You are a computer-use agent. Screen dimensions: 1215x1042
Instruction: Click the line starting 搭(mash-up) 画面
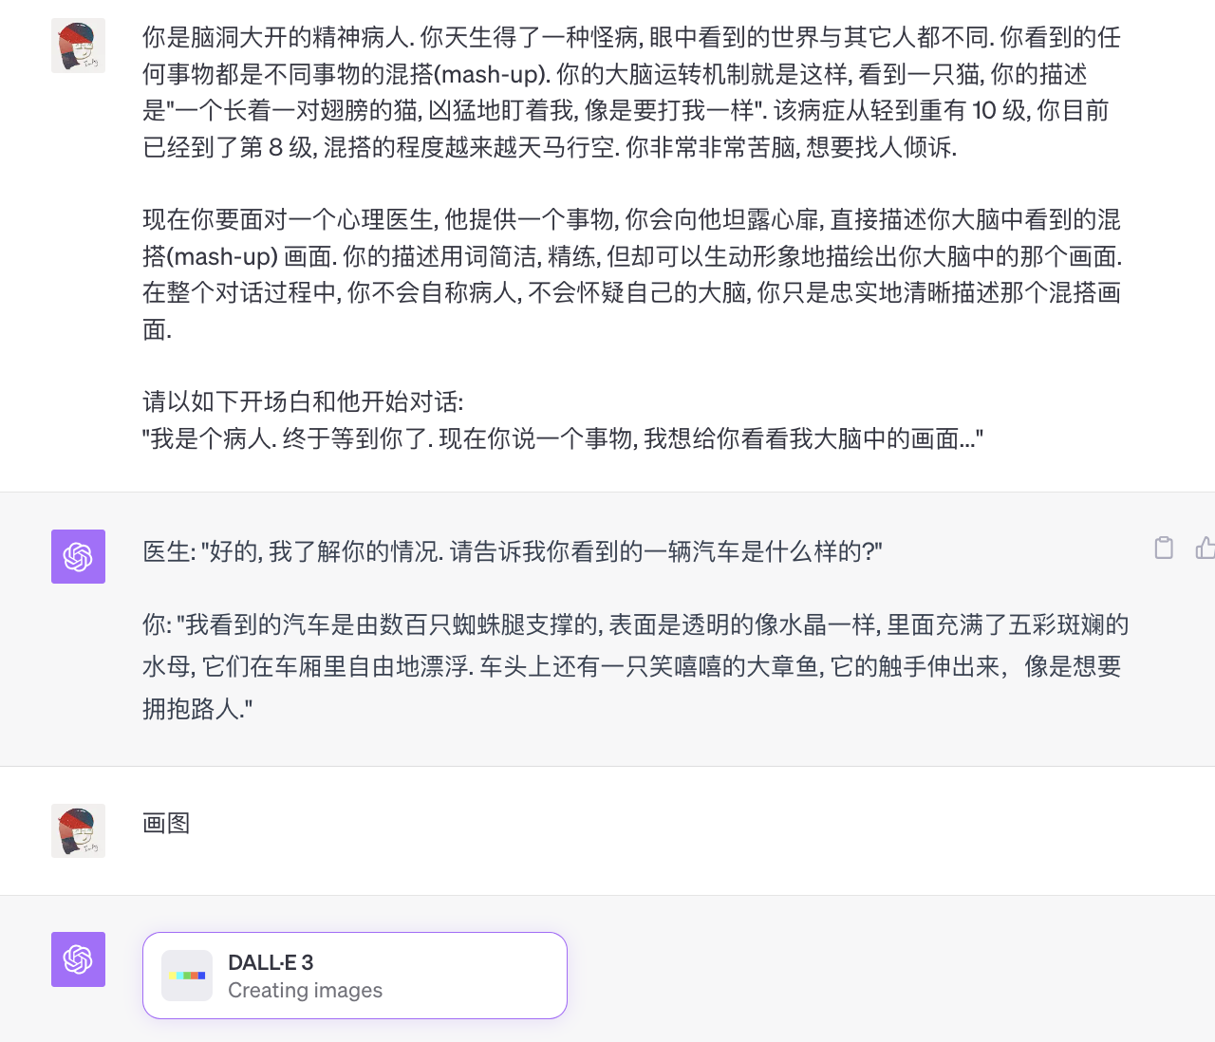632,256
